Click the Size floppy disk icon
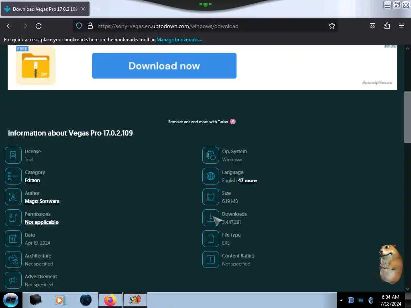411x308 pixels. pyautogui.click(x=210, y=197)
